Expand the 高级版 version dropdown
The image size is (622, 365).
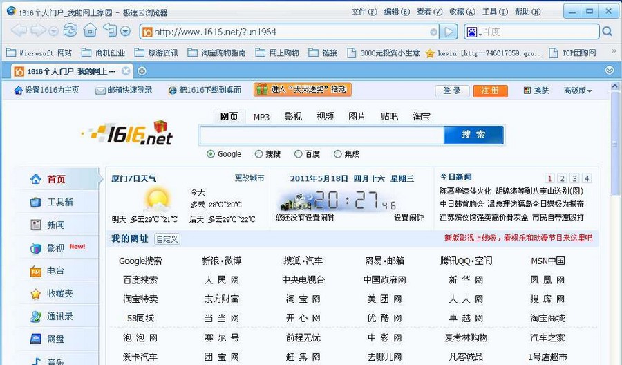tap(578, 91)
